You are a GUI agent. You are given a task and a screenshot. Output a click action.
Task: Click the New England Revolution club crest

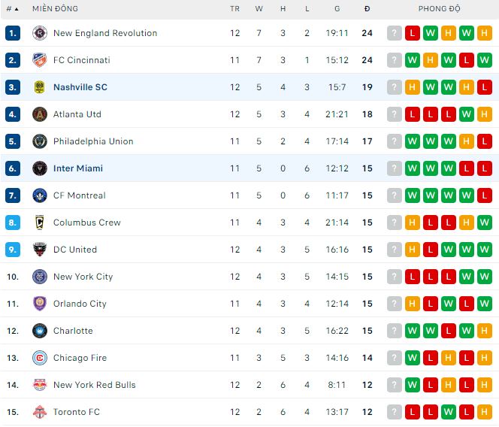tap(40, 33)
